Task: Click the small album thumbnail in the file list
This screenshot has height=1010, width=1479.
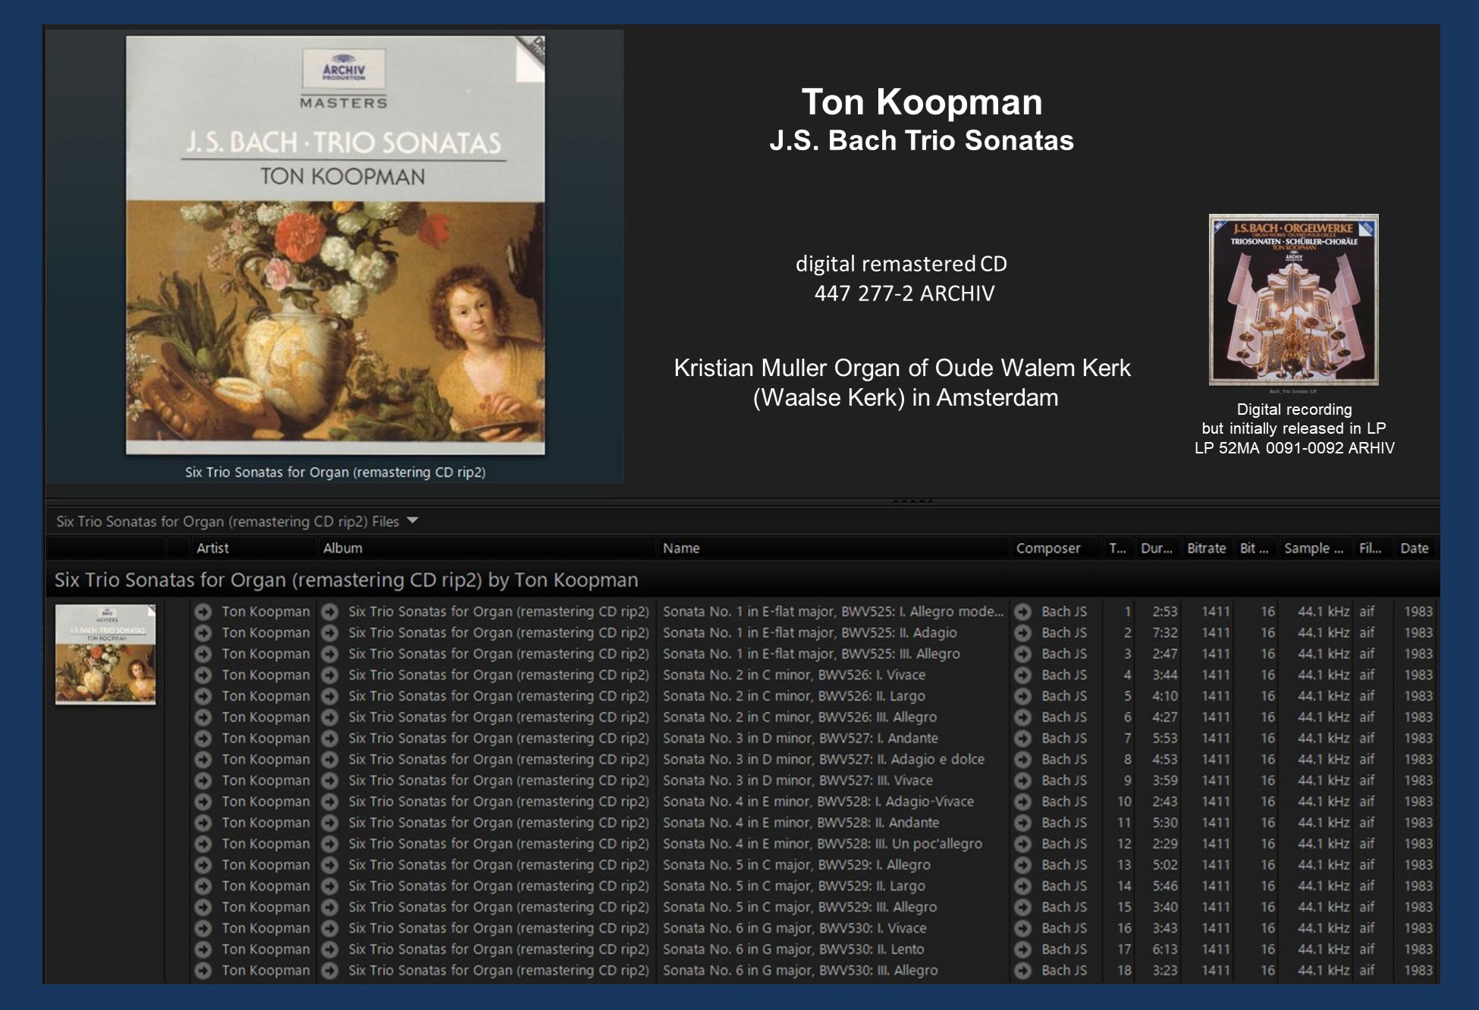Action: coord(105,654)
